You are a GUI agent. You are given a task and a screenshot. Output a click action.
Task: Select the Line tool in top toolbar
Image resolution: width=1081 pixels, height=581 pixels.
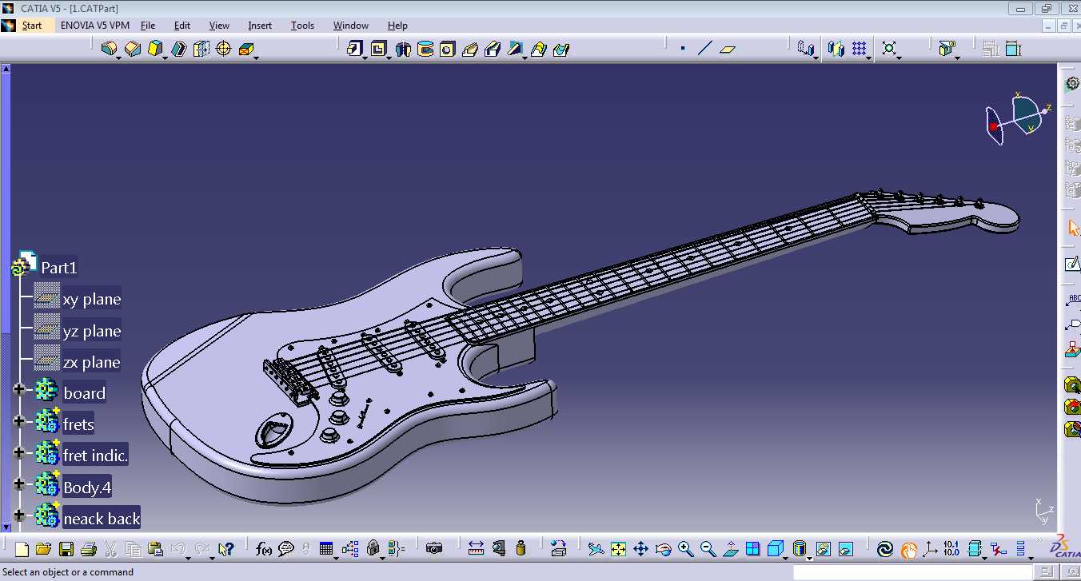[704, 49]
